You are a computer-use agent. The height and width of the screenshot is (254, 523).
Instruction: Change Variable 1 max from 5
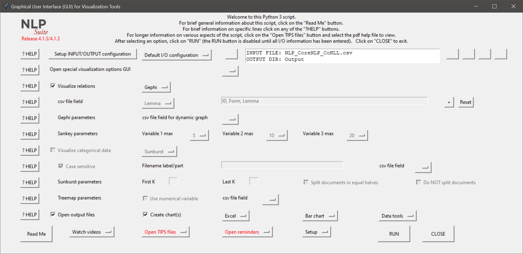pyautogui.click(x=199, y=135)
